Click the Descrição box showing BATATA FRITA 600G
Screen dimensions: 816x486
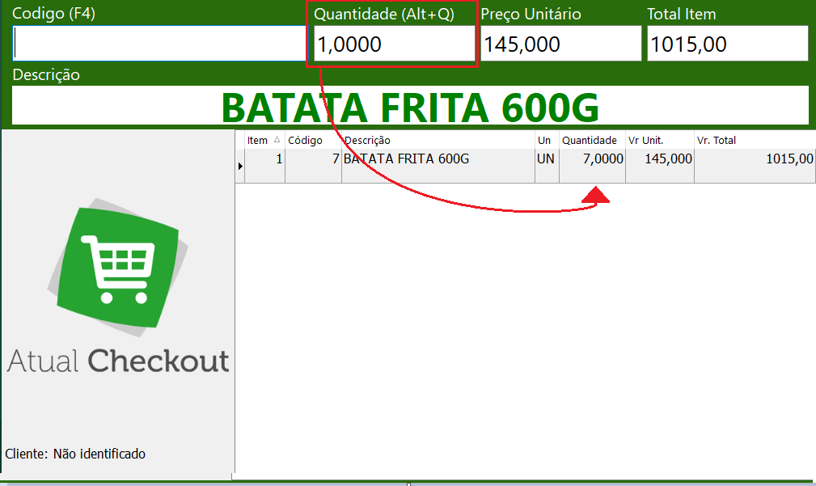coord(410,106)
